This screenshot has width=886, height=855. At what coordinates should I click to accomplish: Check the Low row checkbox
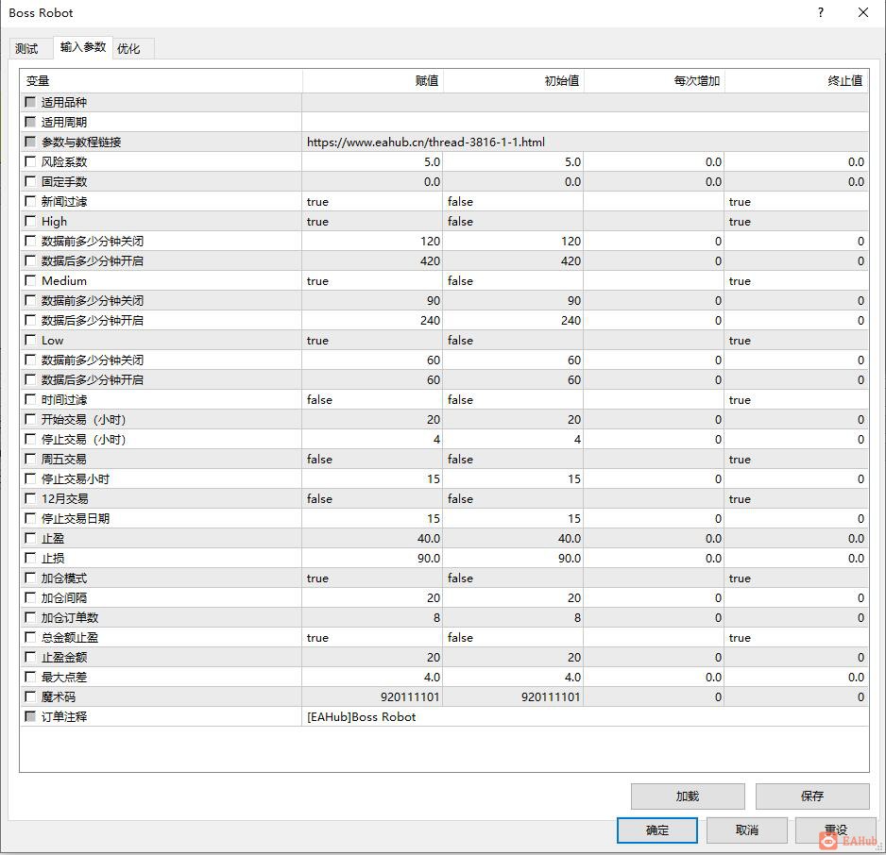30,340
